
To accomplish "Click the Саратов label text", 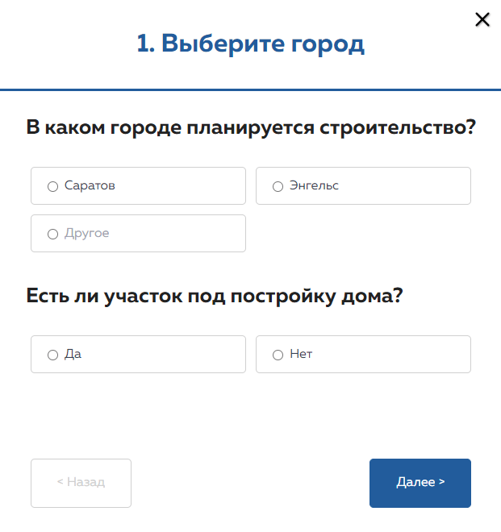I will tap(90, 185).
